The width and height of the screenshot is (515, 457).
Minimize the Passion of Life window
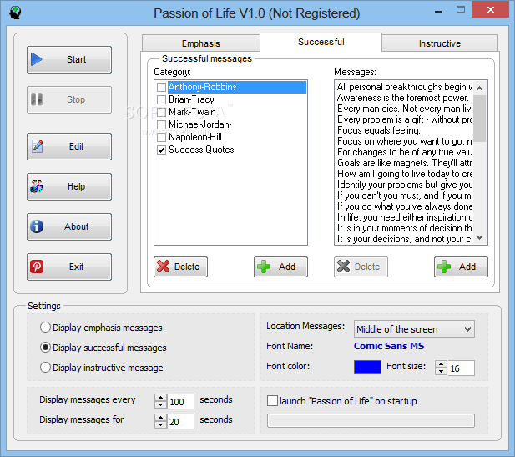click(x=438, y=11)
